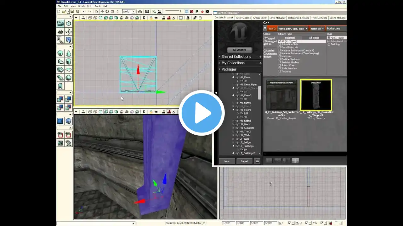Apply CSG Intersect operation
The image size is (403, 226).
pos(60,108)
